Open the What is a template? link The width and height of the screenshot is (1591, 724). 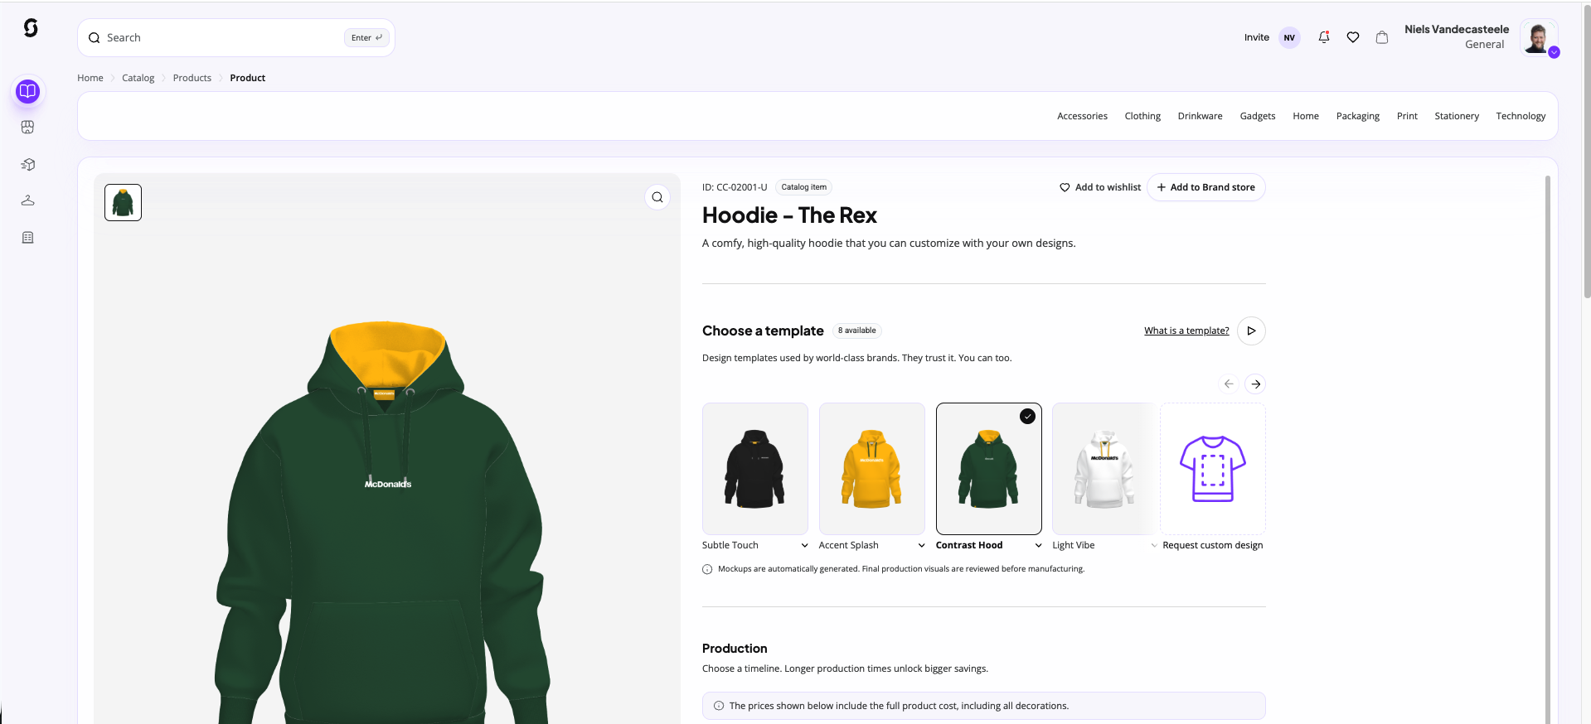(x=1186, y=331)
